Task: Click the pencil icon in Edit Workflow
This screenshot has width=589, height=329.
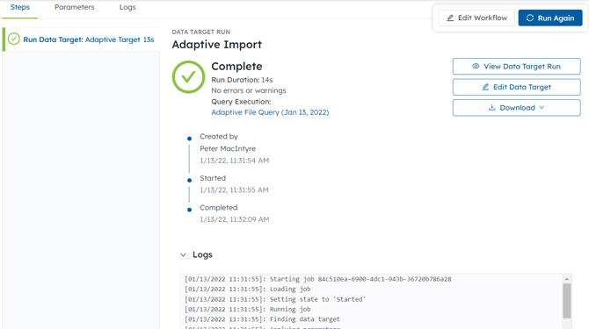Action: tap(450, 18)
